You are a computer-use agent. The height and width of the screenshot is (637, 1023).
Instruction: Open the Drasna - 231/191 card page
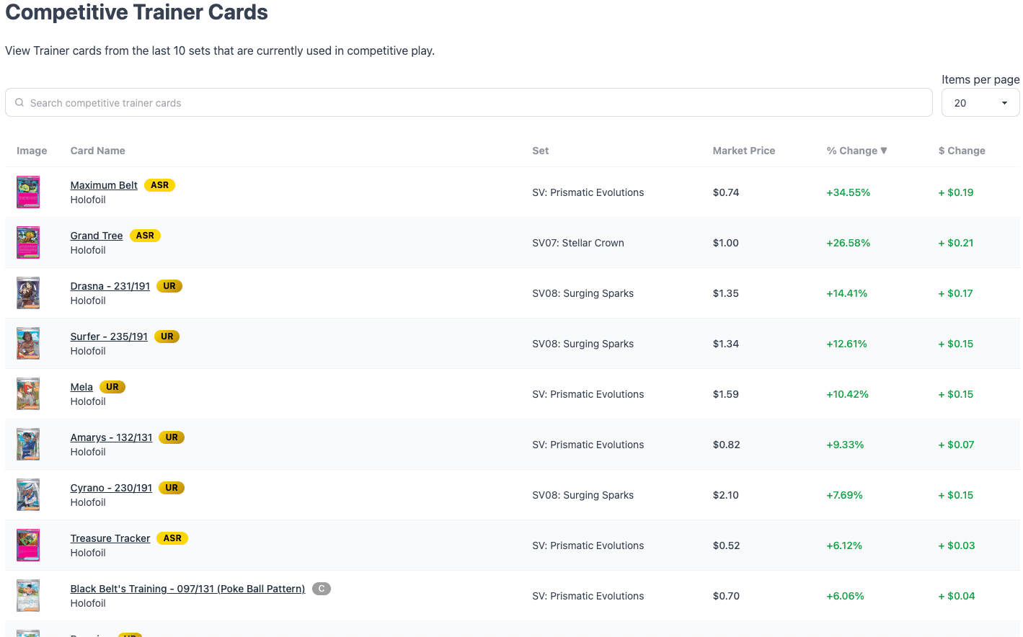[x=110, y=286]
